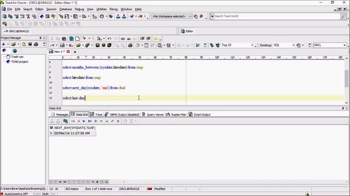This screenshot has width=350, height=196.
Task: Open the DBMS Output (disabled) tab
Action: 122,114
